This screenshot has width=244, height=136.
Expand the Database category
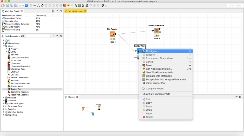click(x=4, y=101)
